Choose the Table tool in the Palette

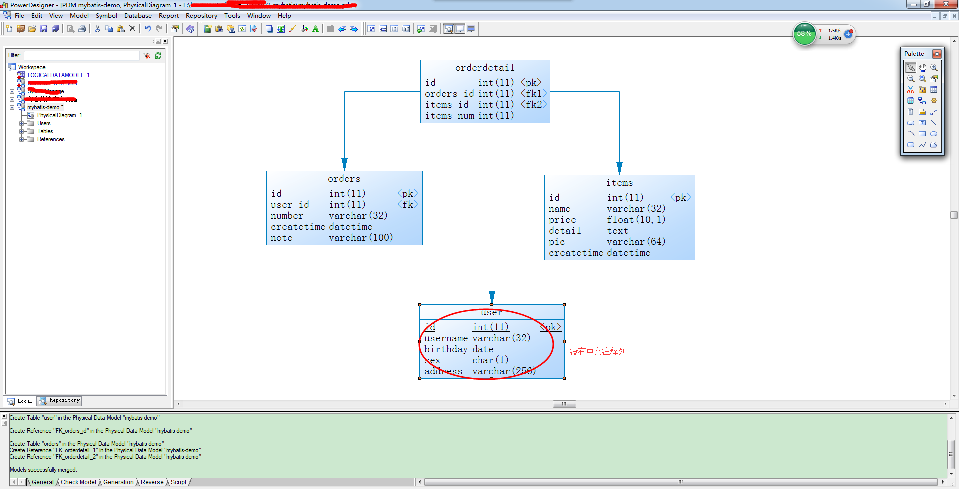point(934,90)
